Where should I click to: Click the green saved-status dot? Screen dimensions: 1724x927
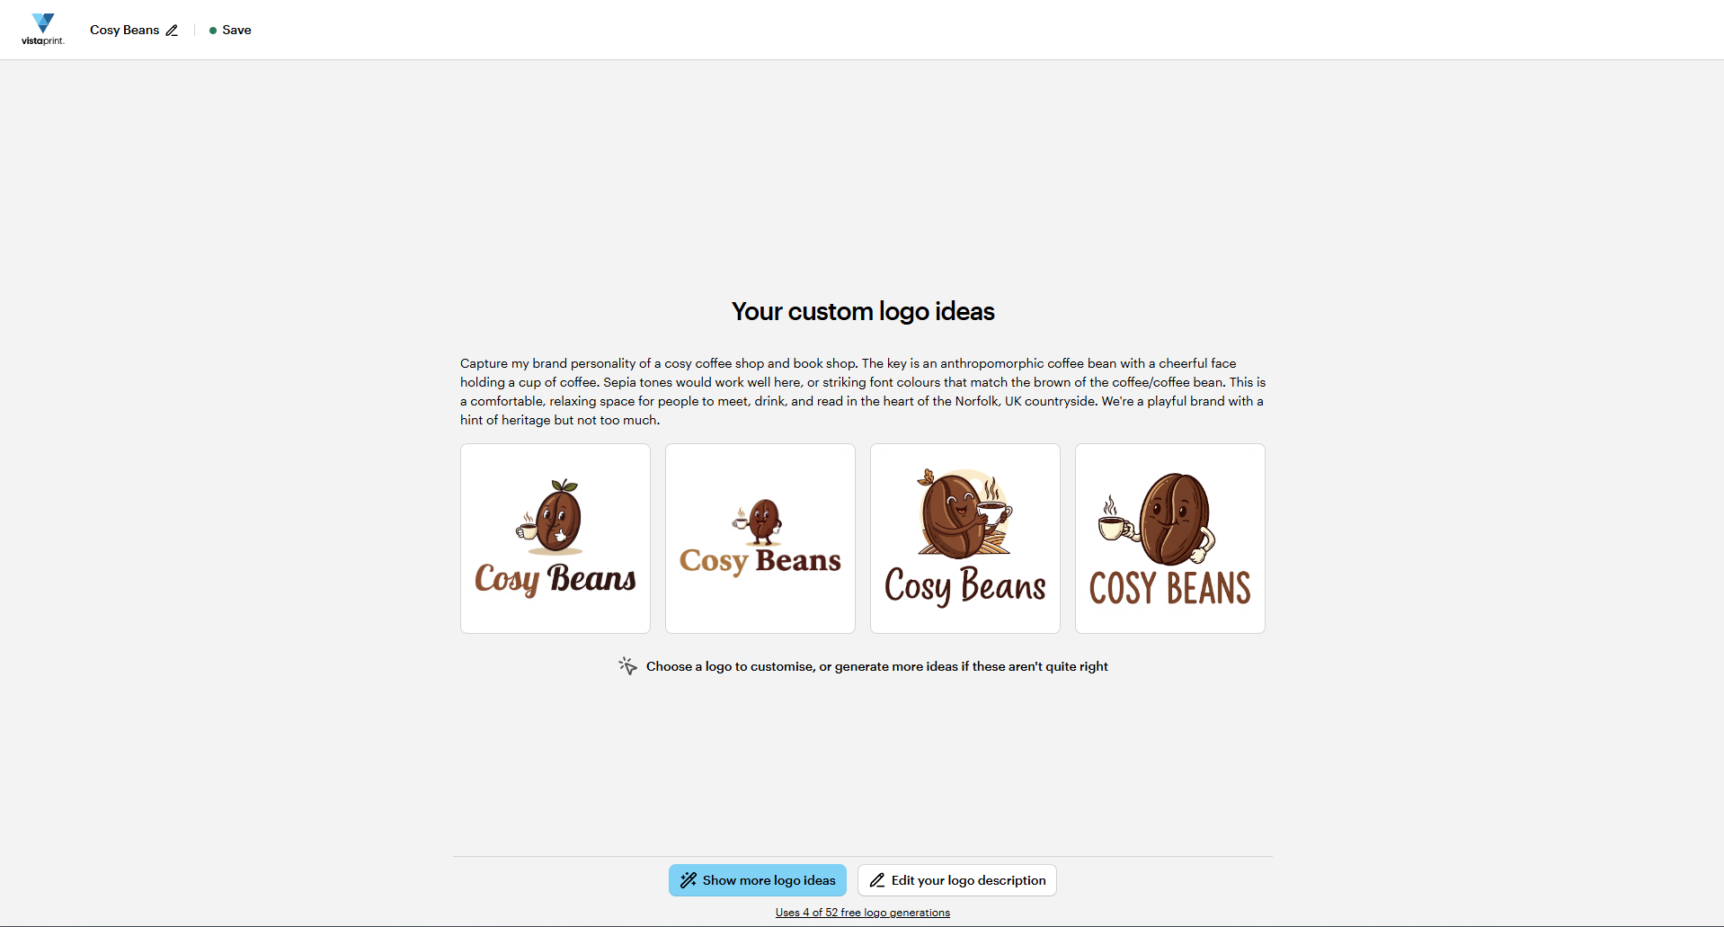coord(211,30)
